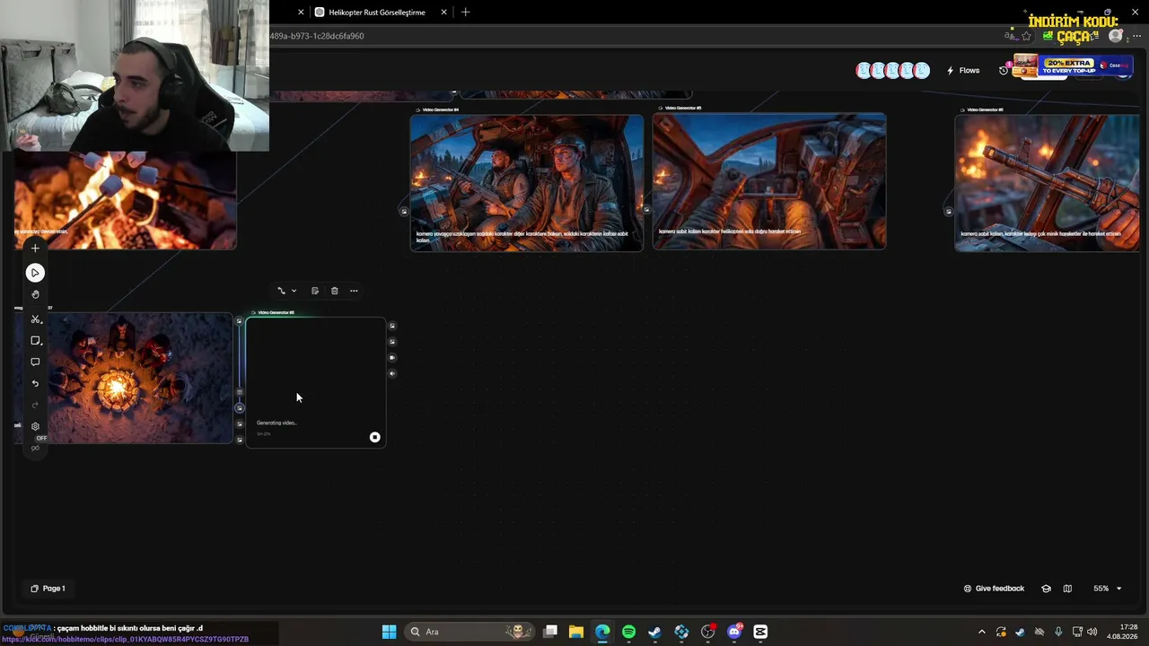This screenshot has height=646, width=1149.
Task: Show hidden system tray icons
Action: (x=981, y=632)
